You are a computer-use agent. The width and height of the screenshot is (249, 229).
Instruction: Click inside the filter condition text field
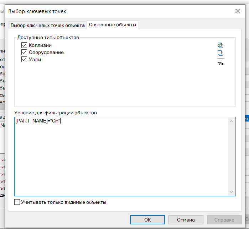tap(121, 157)
